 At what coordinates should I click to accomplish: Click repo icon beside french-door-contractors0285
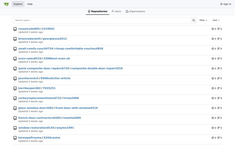point(15,118)
